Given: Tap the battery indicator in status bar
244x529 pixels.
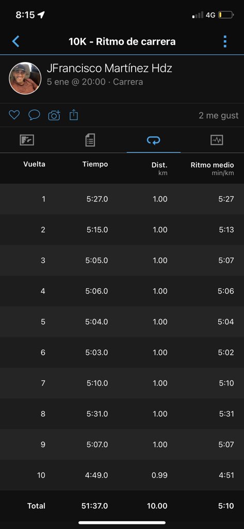Looking at the screenshot, I should (226, 15).
